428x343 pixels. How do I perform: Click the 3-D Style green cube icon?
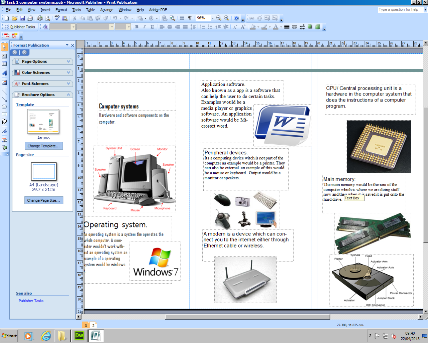[318, 27]
